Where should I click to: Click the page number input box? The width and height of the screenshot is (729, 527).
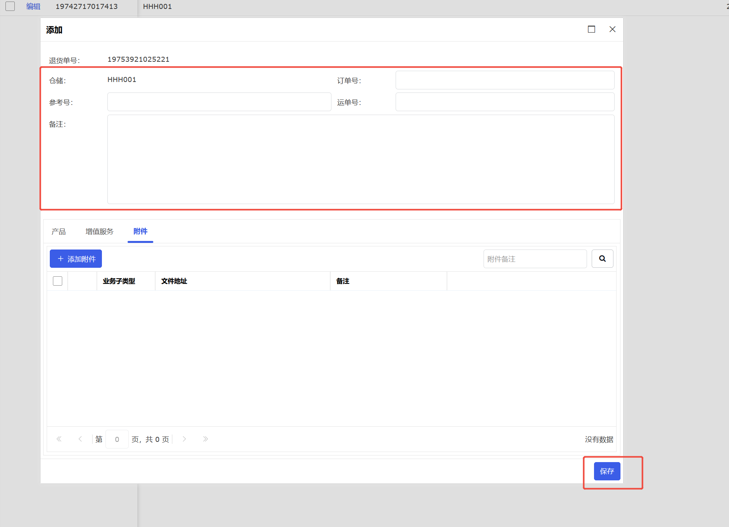pyautogui.click(x=117, y=439)
